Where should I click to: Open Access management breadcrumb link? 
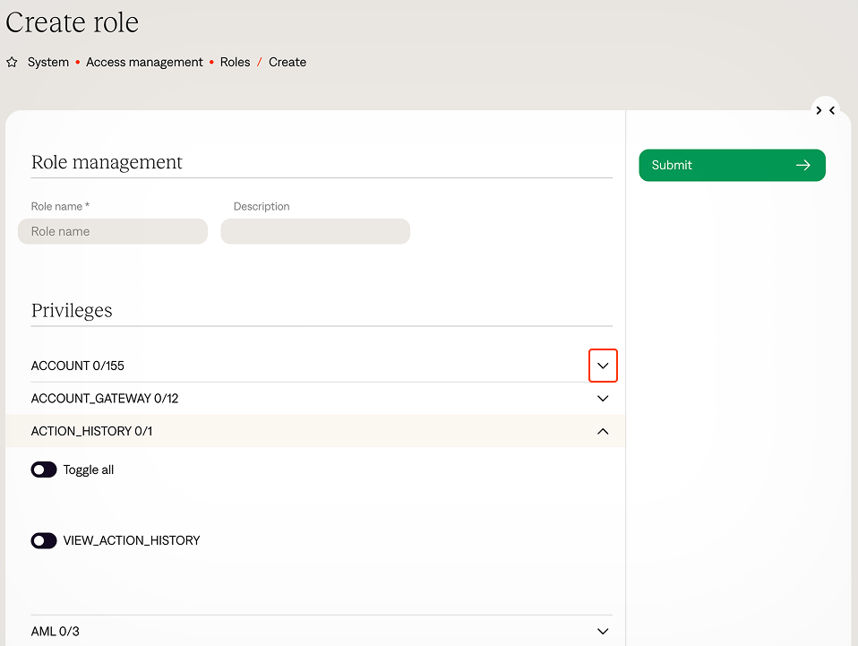(144, 63)
